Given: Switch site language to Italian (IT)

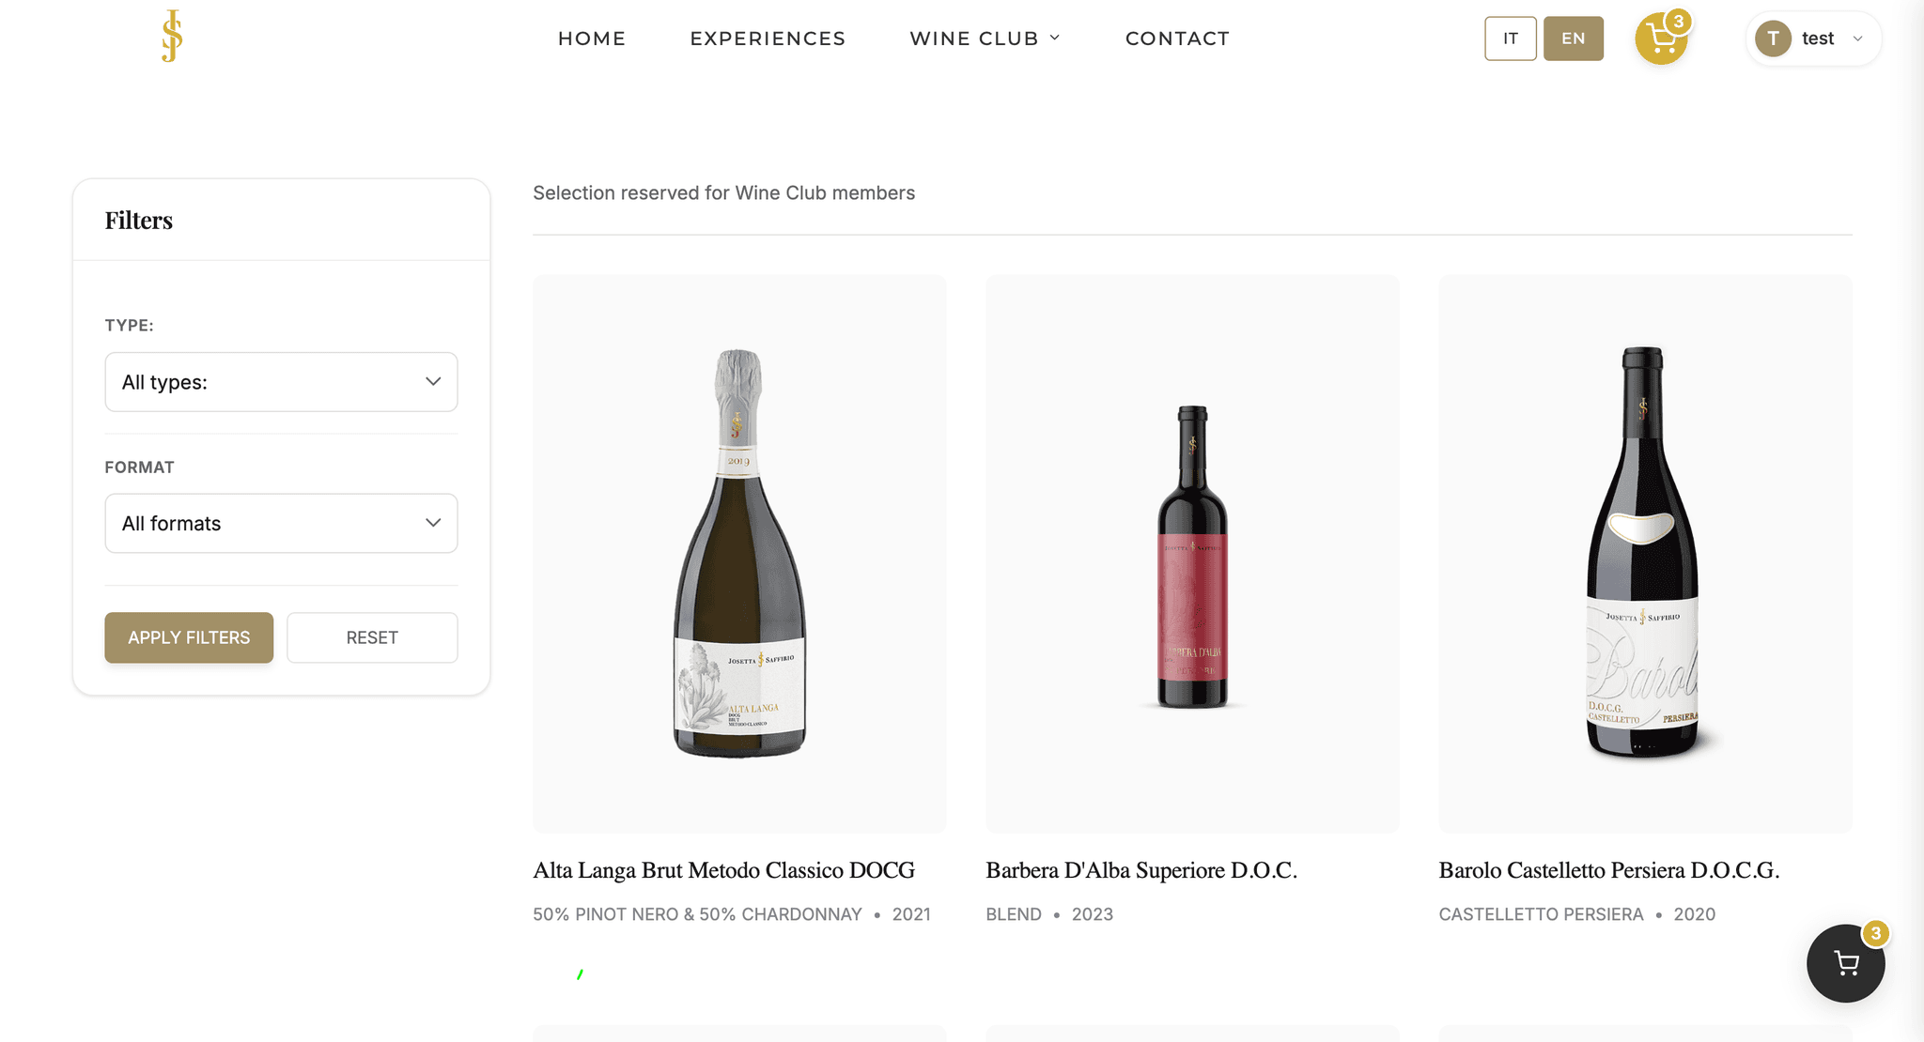Looking at the screenshot, I should [1510, 38].
